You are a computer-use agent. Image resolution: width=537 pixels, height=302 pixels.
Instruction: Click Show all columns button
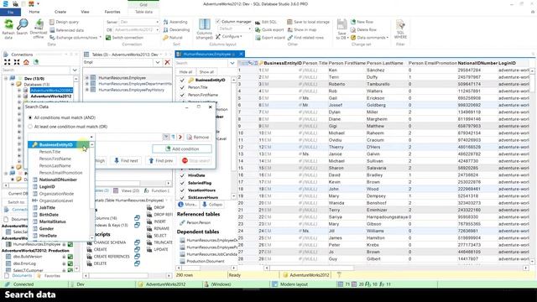point(206,72)
